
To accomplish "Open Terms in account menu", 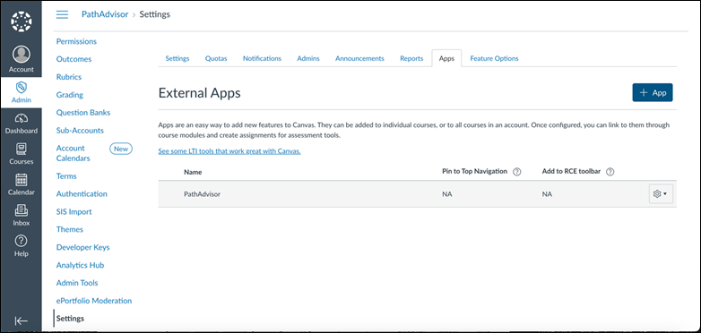I will [x=66, y=176].
